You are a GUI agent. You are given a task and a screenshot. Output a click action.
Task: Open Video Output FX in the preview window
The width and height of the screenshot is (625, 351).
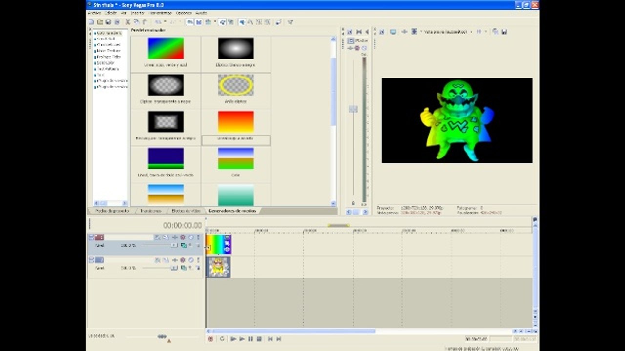[404, 32]
